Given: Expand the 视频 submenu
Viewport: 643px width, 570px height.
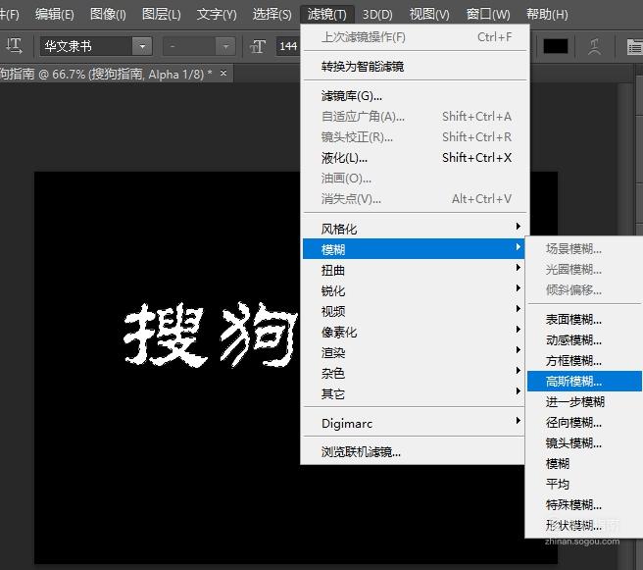Looking at the screenshot, I should tap(414, 311).
